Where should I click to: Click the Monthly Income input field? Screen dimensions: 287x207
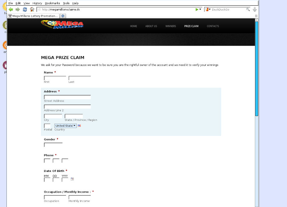point(80,197)
